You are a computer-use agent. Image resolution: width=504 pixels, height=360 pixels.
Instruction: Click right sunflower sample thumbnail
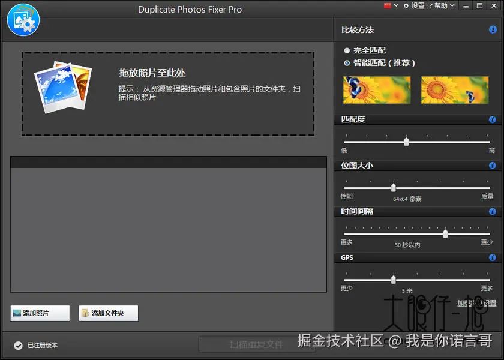pyautogui.click(x=455, y=90)
